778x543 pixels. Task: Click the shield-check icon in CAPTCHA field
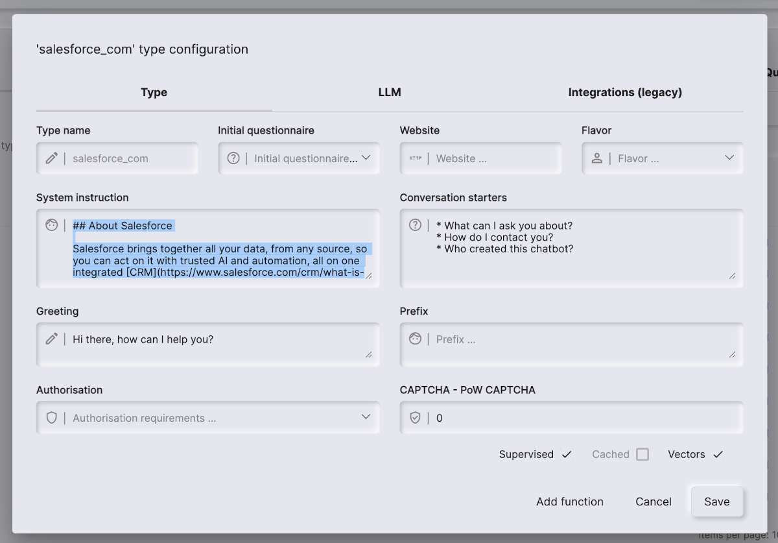click(x=416, y=418)
